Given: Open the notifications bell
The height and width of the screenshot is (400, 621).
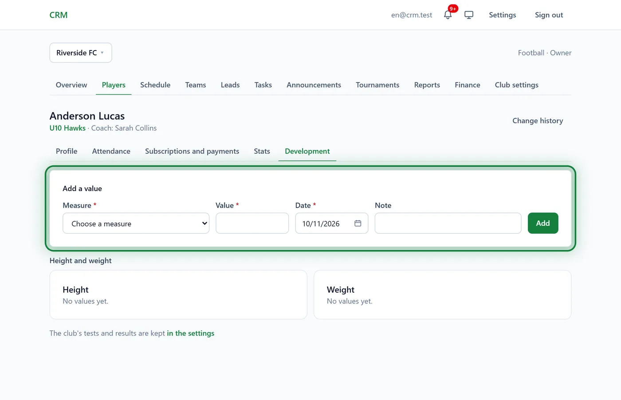Looking at the screenshot, I should click(448, 15).
